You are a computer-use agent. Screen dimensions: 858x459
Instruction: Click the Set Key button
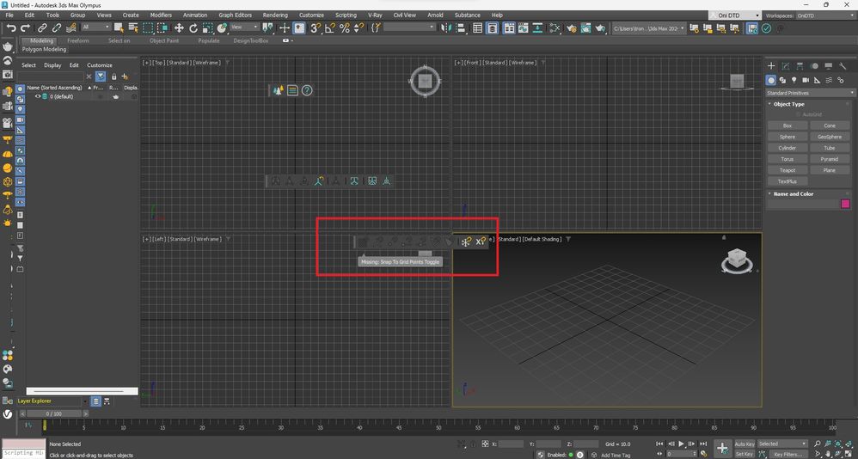coord(745,454)
